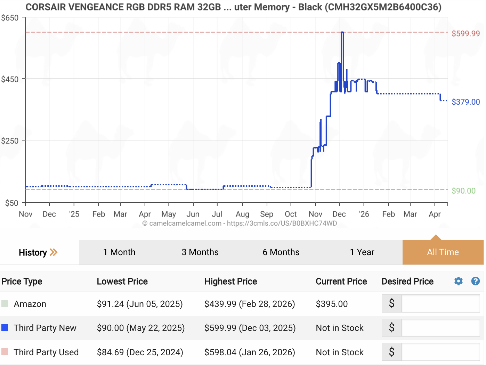Switch to the 1 Year tab

362,252
